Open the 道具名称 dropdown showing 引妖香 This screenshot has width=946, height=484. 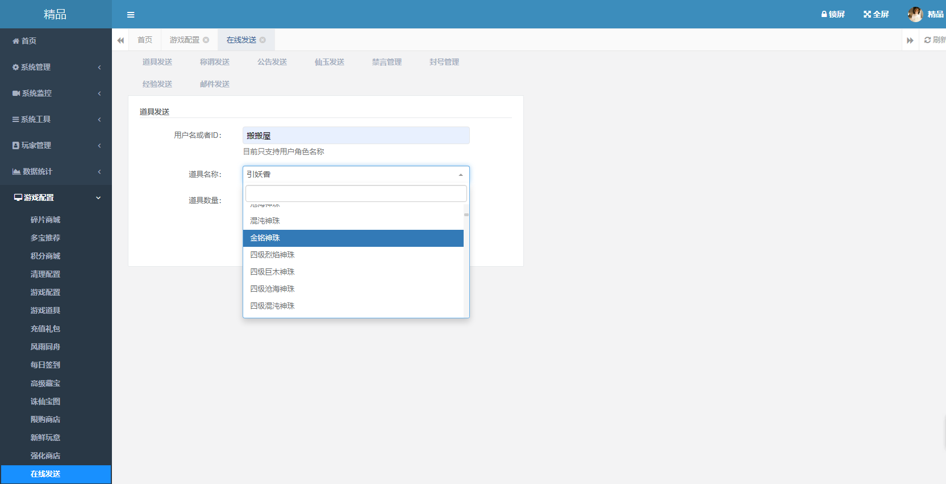pos(356,174)
